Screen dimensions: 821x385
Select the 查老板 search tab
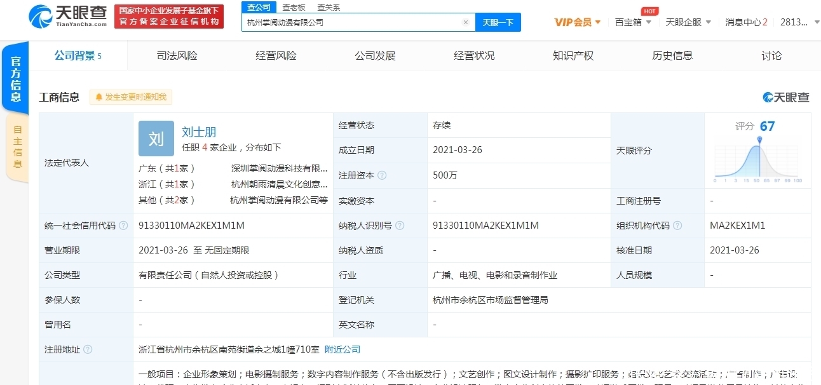(x=294, y=7)
